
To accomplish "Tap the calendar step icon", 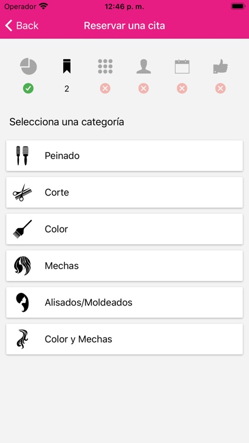I will click(182, 66).
